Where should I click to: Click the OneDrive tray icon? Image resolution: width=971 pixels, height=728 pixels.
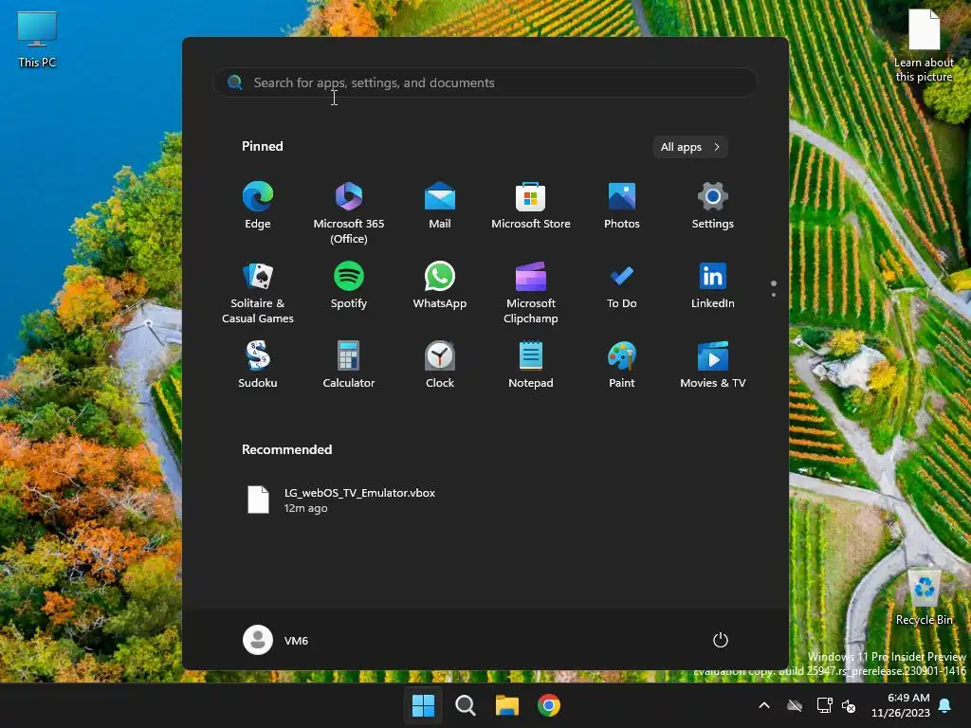795,705
